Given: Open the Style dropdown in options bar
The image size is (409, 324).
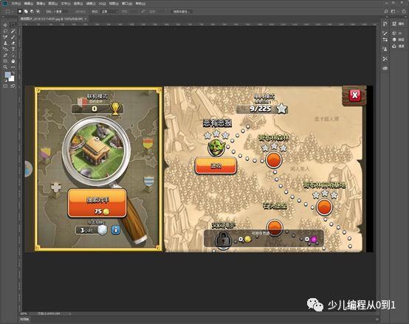Looking at the screenshot, I should 109,12.
